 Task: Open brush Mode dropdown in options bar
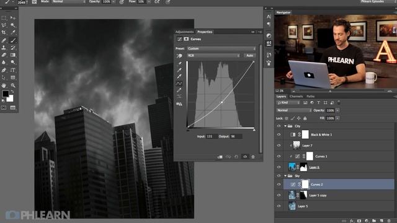pos(69,1)
